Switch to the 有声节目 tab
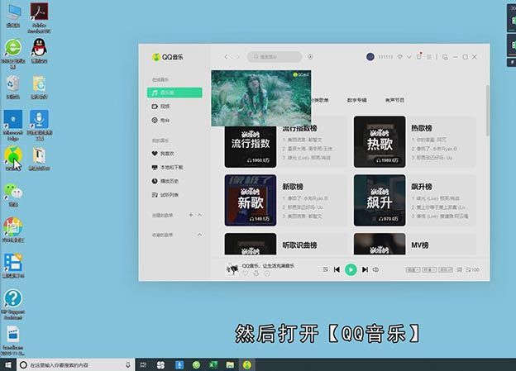Image resolution: width=516 pixels, height=371 pixels. 394,100
